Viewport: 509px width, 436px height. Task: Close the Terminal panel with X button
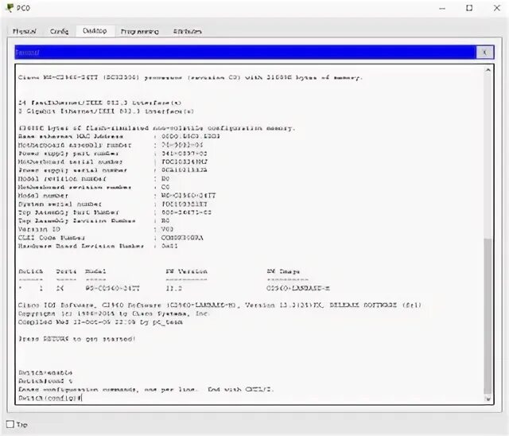coord(484,53)
